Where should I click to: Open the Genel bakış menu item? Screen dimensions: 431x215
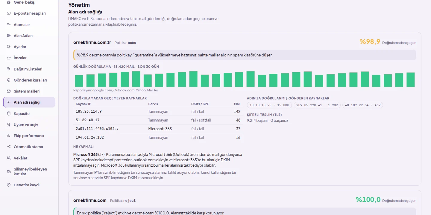click(29, 2)
